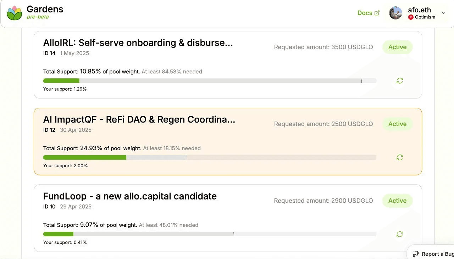Open FundLoop allo.capital candidate proposal title
Viewport: 454px width, 259px height.
pyautogui.click(x=130, y=196)
